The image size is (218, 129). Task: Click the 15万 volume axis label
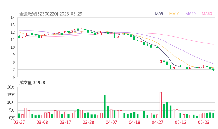11,95
